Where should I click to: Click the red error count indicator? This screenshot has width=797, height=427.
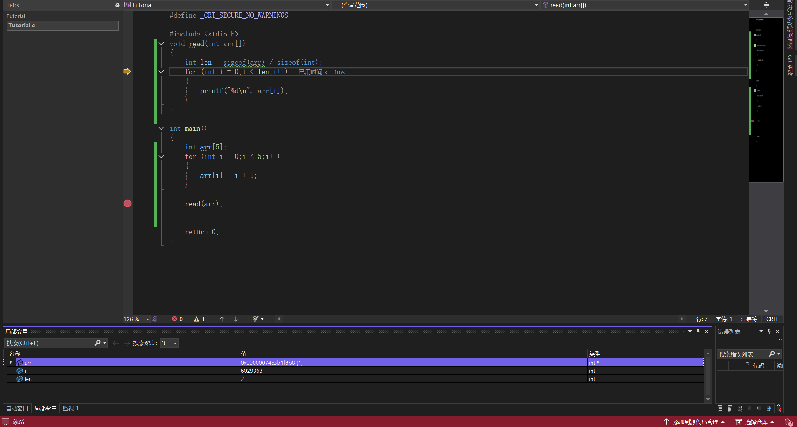[177, 319]
